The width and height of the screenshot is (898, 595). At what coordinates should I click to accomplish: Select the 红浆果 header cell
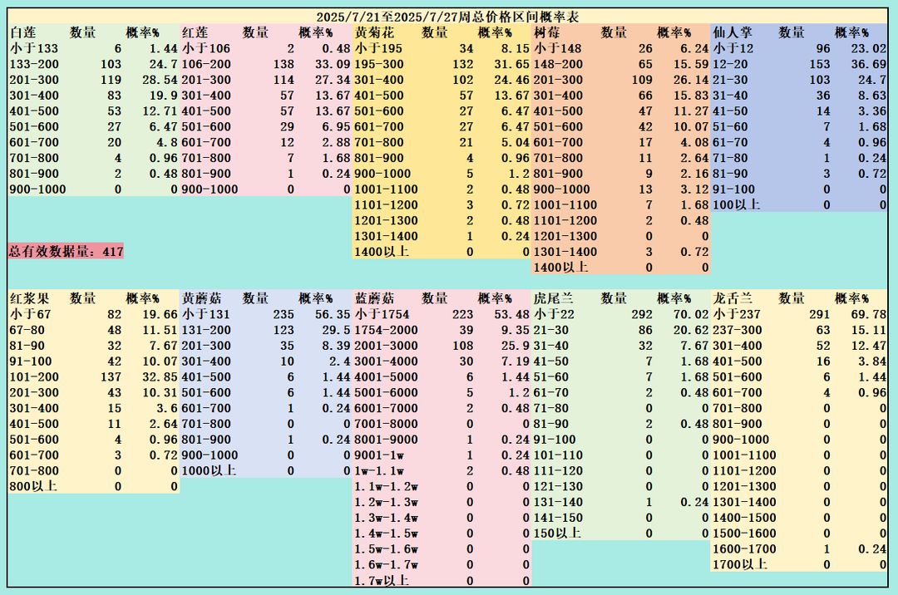[30, 298]
